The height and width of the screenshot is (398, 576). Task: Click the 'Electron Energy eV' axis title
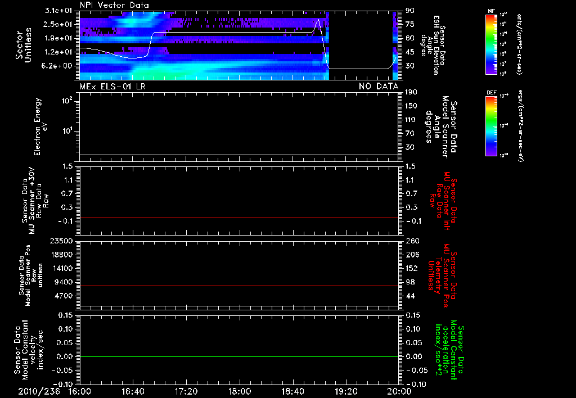tap(41, 126)
